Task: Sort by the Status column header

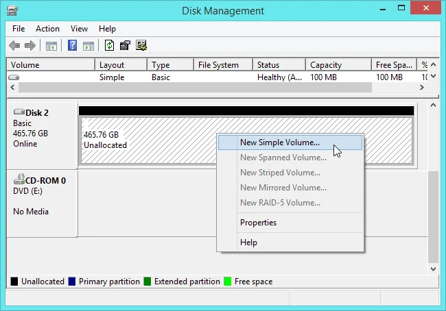Action: 279,65
